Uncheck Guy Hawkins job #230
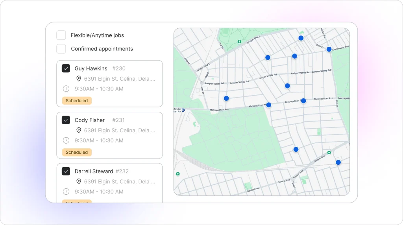This screenshot has height=225, width=403. click(x=66, y=68)
